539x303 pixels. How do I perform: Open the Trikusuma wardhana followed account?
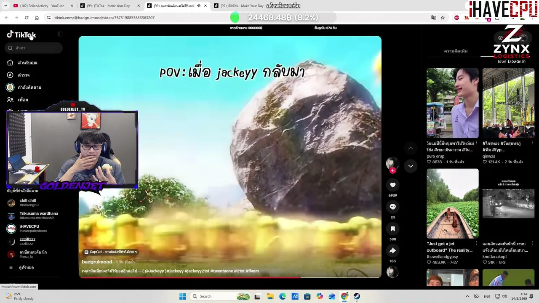click(x=33, y=215)
